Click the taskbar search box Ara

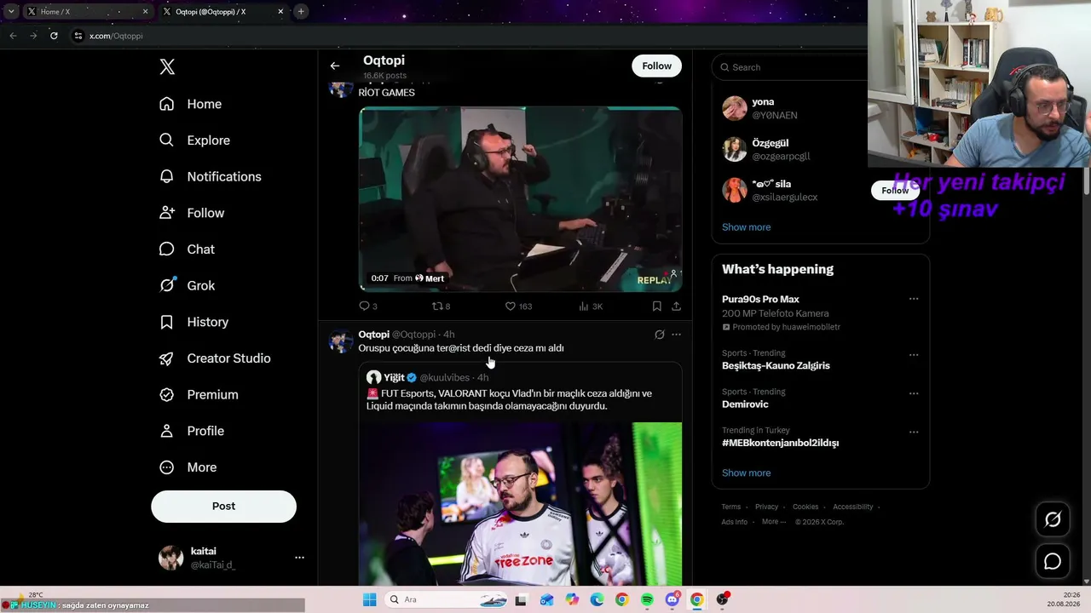(447, 599)
